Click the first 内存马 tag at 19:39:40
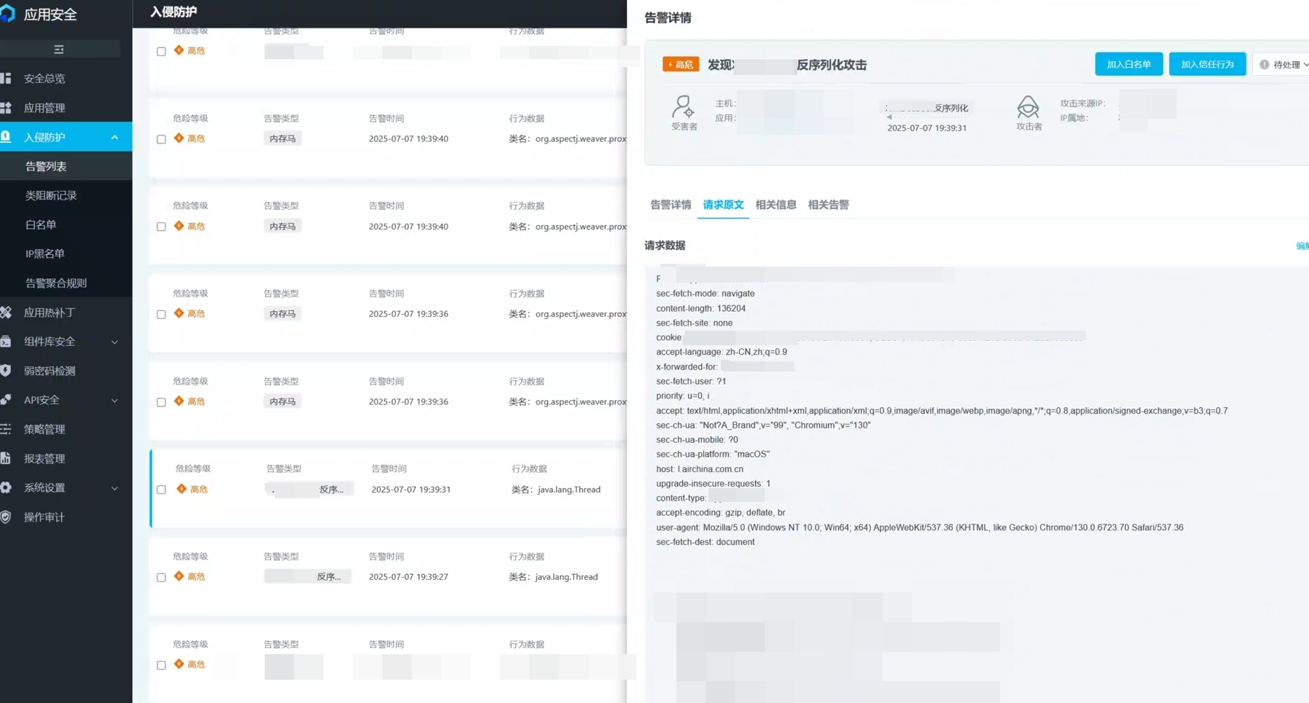 tap(283, 138)
